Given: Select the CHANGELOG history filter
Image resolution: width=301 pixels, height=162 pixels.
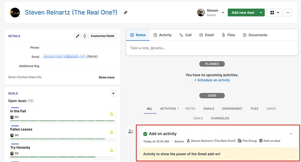Looking at the screenshot, I should click(x=220, y=118).
